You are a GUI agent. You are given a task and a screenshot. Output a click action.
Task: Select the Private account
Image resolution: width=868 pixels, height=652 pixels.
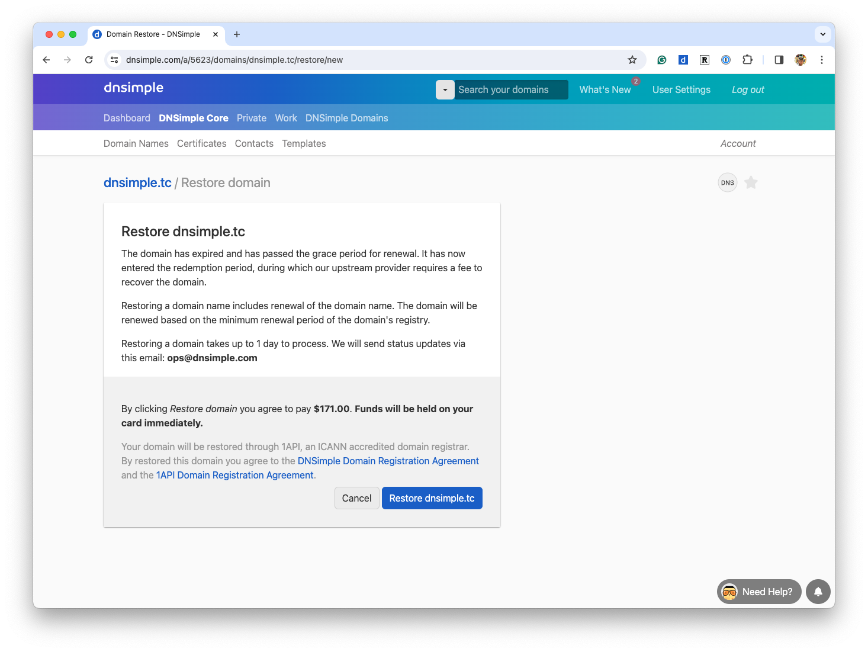pos(252,118)
